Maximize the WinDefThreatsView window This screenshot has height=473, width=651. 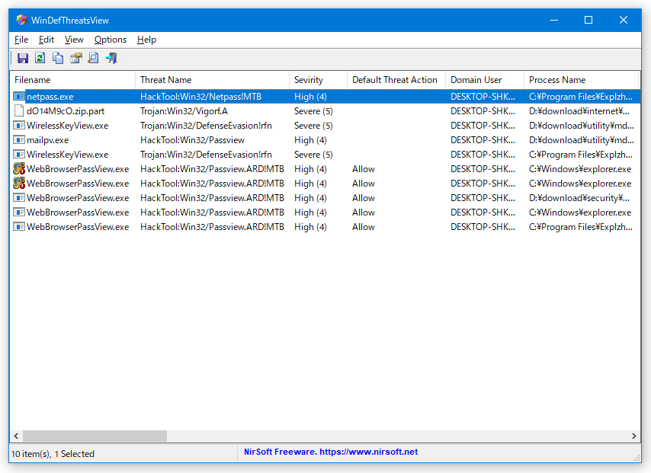click(588, 20)
